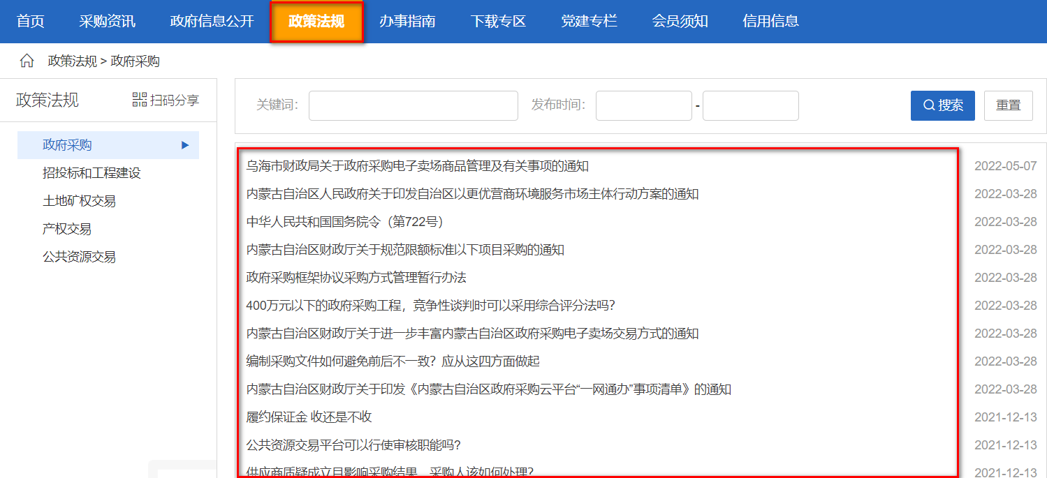
Task: Open the 采购资讯 navigation tab
Action: pyautogui.click(x=107, y=21)
